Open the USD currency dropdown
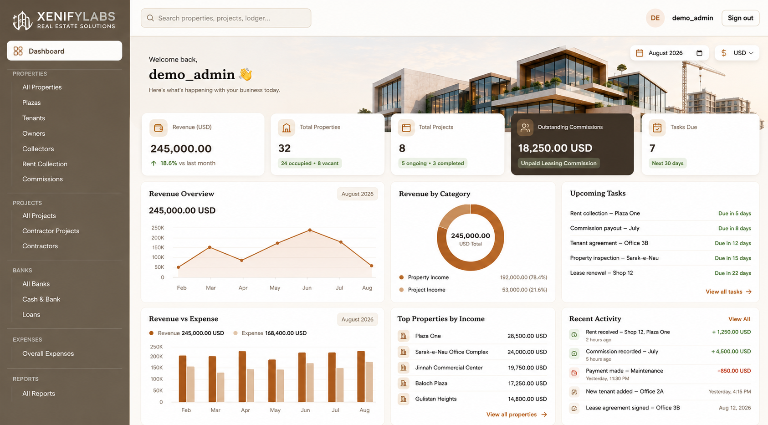This screenshot has height=425, width=768. (x=737, y=53)
